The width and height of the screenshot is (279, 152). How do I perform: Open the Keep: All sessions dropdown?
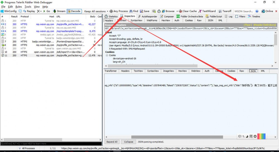click(x=96, y=11)
